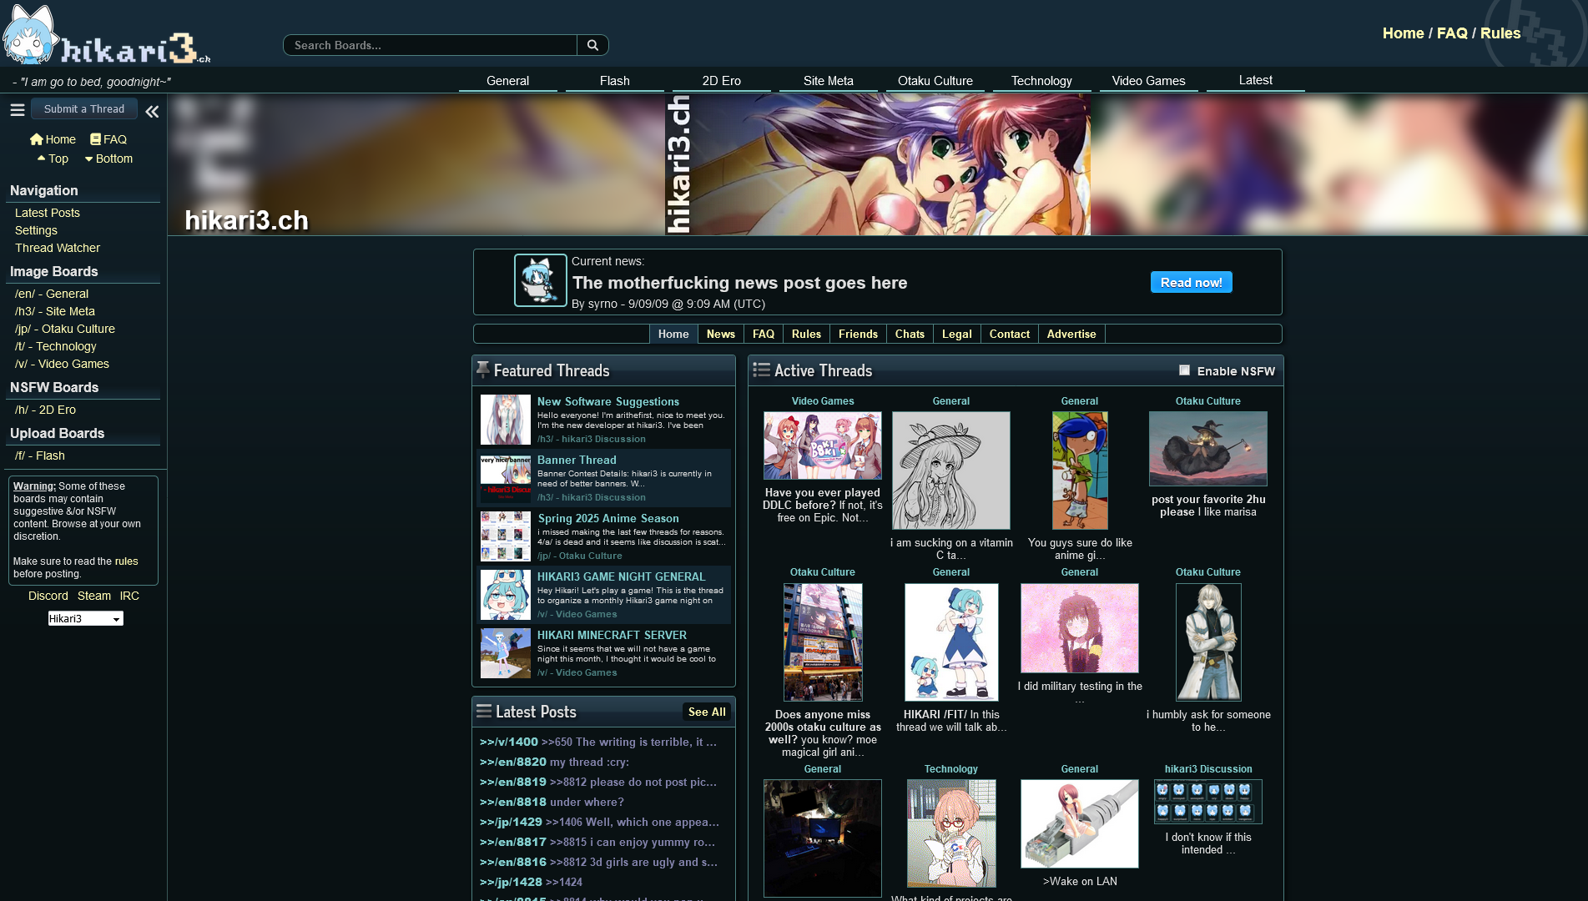Screen dimensions: 1588x901
Task: Open the Discord link
Action: click(x=48, y=596)
